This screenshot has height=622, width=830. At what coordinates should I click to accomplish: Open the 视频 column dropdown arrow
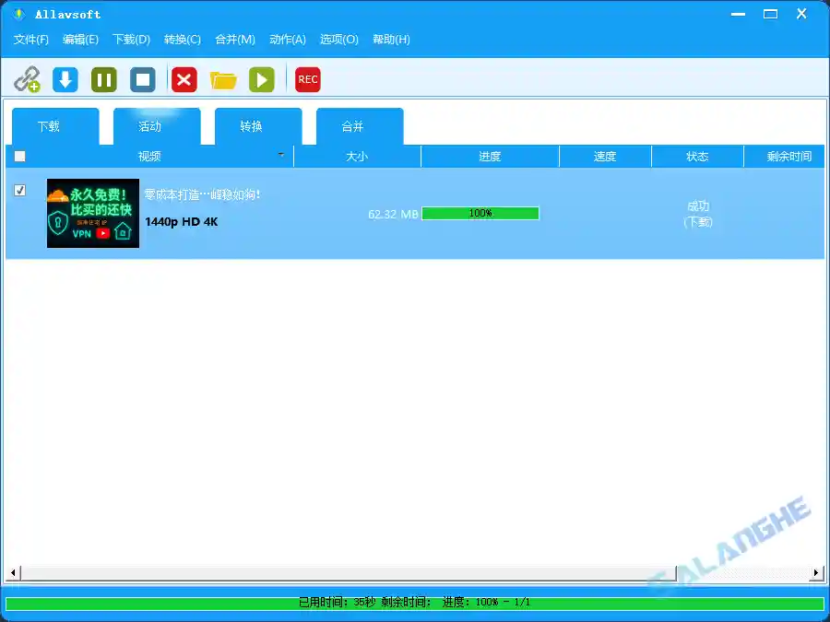tap(282, 157)
